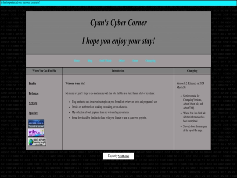Open the Changelog nav link
This screenshot has height=178, width=237.
(150, 61)
